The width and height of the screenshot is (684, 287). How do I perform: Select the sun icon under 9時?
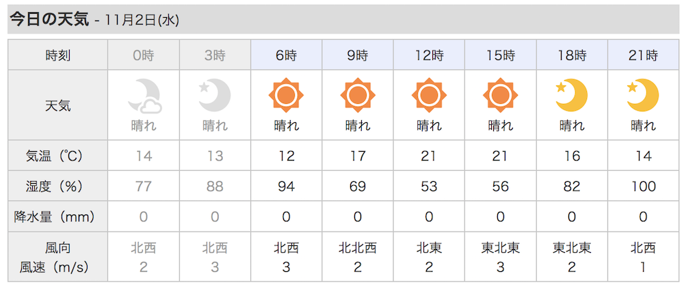(358, 95)
